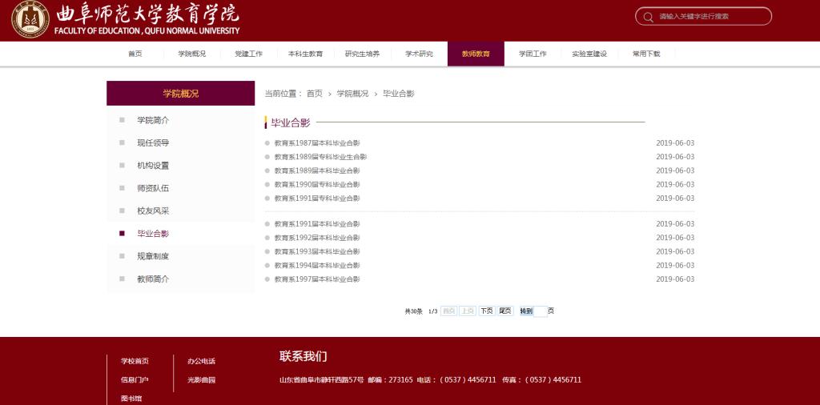Open 教育系1987届本科毕业合影 article
The height and width of the screenshot is (405, 820).
[317, 143]
